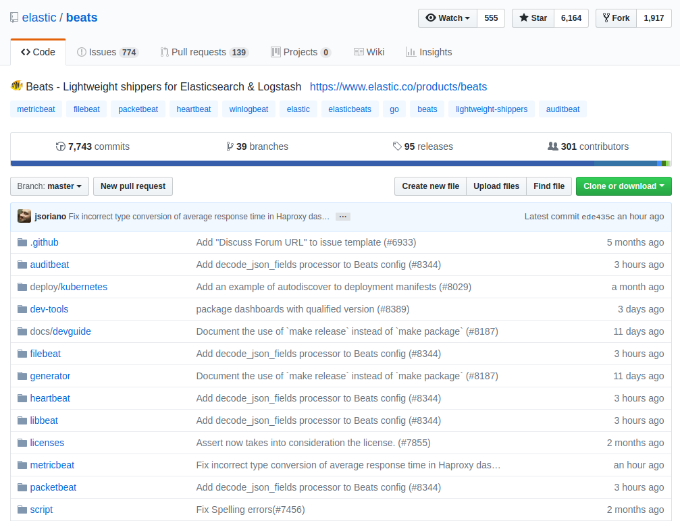This screenshot has width=680, height=521.
Task: Select the elasticbeats topic tag
Action: (x=350, y=109)
